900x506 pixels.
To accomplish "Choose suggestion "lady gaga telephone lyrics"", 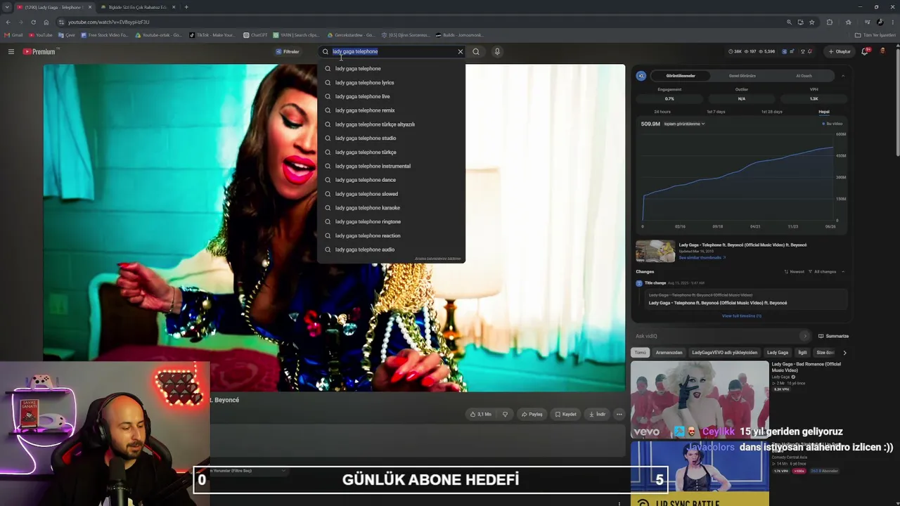I will (x=391, y=82).
